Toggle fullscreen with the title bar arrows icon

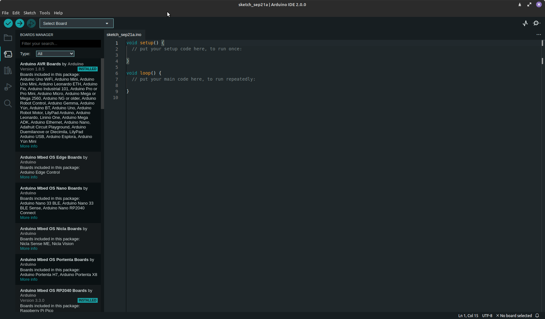tap(529, 4)
